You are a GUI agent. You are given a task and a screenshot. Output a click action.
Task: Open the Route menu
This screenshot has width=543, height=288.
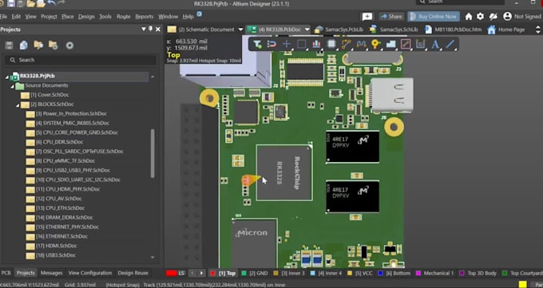pyautogui.click(x=123, y=17)
